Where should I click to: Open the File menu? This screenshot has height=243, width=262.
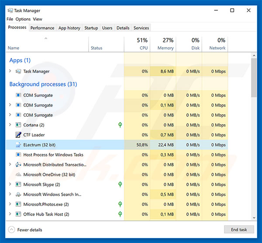tap(10, 19)
